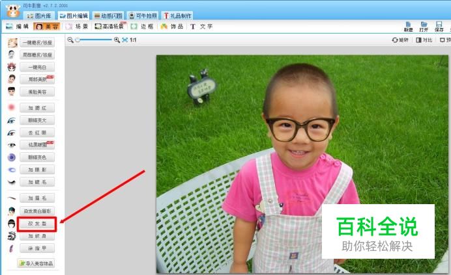
Task: Click the 加腮红 button
Action: [x=37, y=108]
